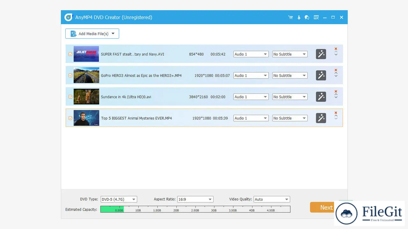The width and height of the screenshot is (408, 229).
Task: Open No Subtitle dropdown for GoPro HERO3 video
Action: [290, 75]
